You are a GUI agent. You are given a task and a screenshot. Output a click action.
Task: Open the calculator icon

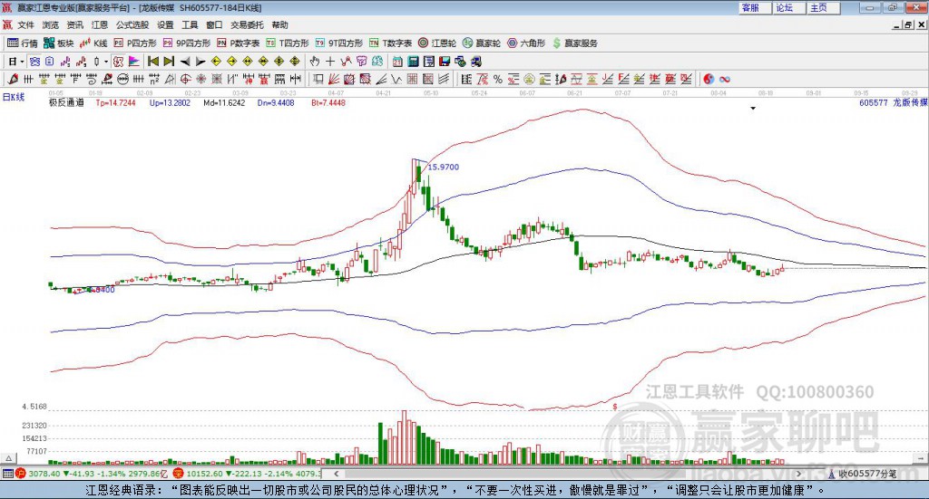point(413,62)
